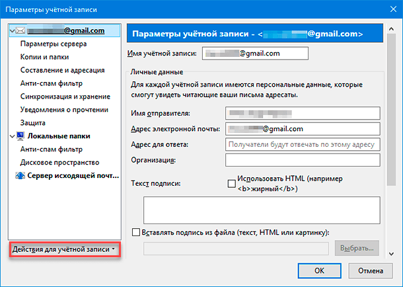Click the Local Folders computer icon
Viewport: 403px width, 287px height.
pos(20,136)
